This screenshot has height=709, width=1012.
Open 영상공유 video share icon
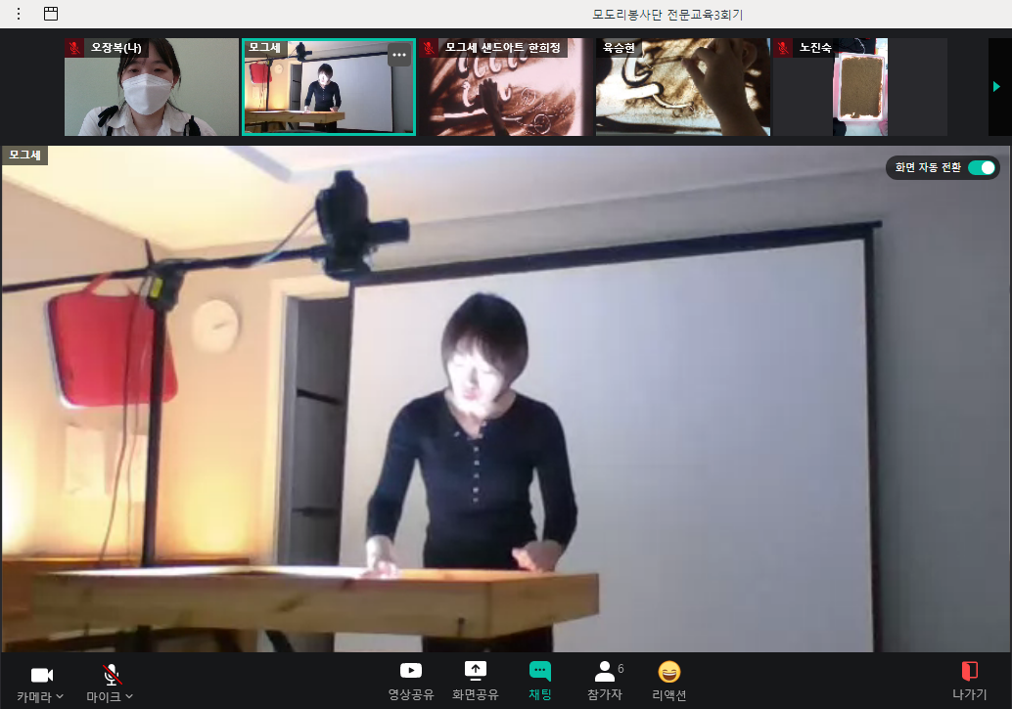[x=410, y=671]
